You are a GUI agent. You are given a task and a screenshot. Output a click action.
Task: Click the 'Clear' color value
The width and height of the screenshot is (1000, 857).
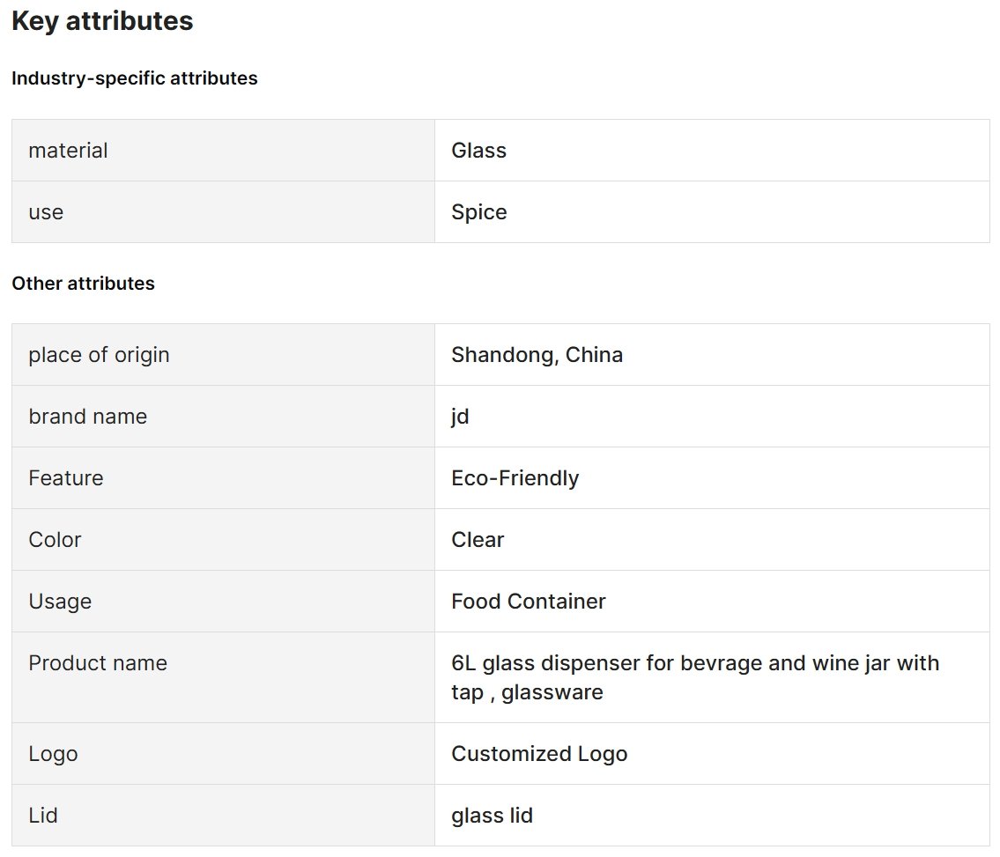point(478,540)
